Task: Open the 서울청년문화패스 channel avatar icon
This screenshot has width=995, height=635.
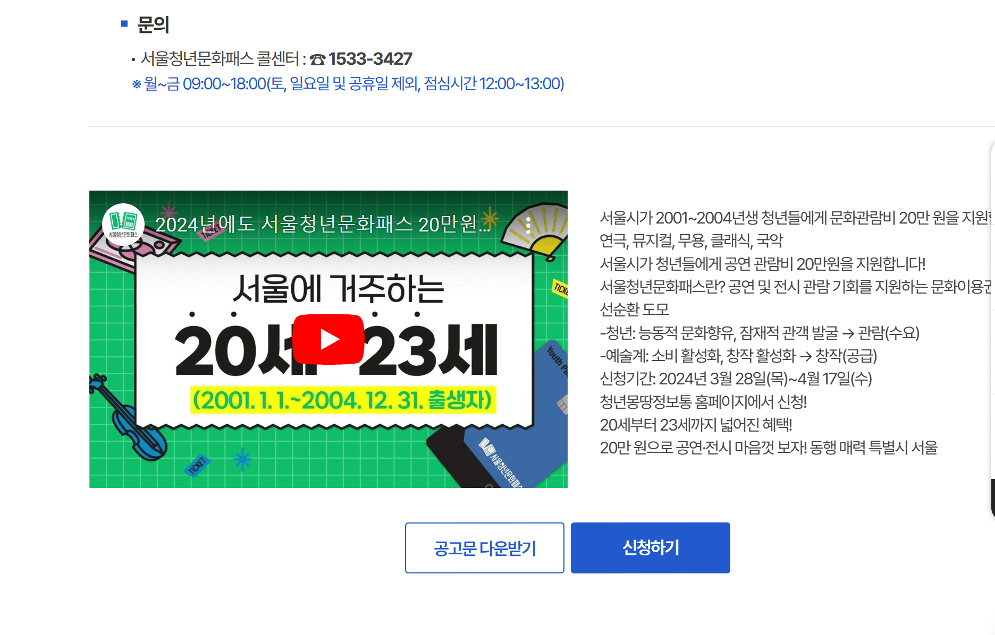Action: point(123,225)
